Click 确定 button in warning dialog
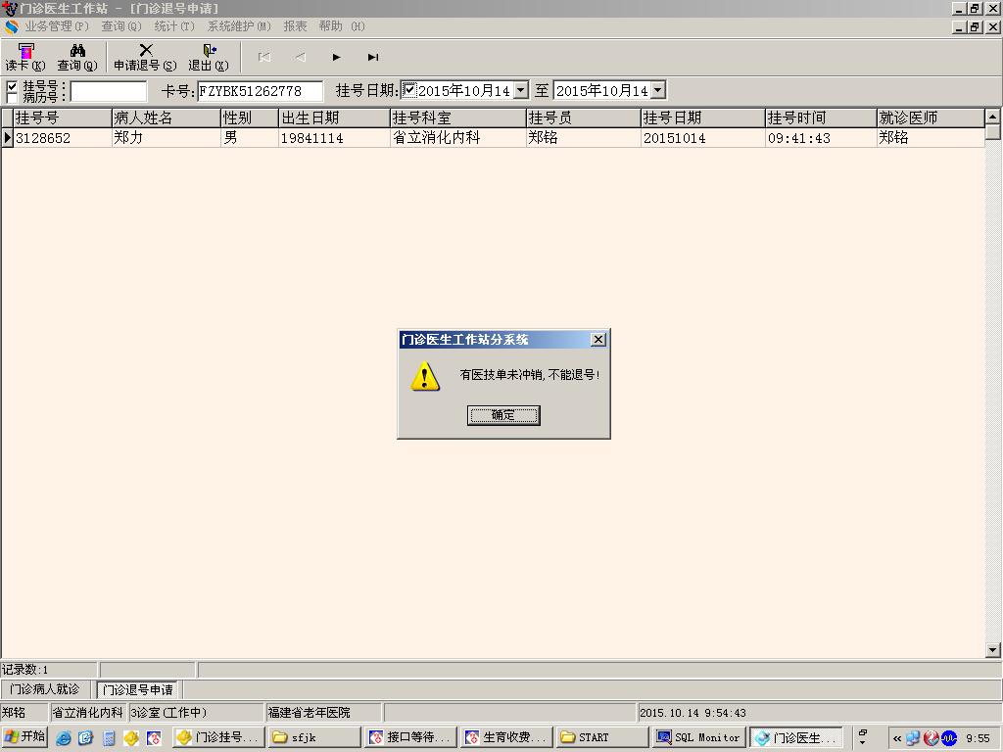 pyautogui.click(x=503, y=415)
